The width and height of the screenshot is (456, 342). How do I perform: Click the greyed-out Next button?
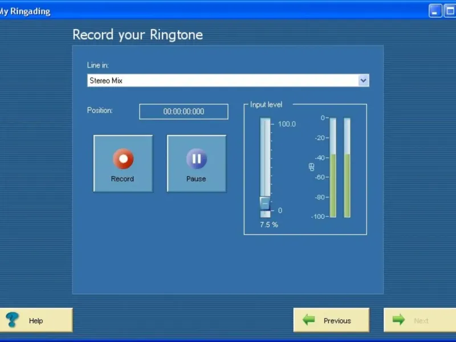pos(420,320)
